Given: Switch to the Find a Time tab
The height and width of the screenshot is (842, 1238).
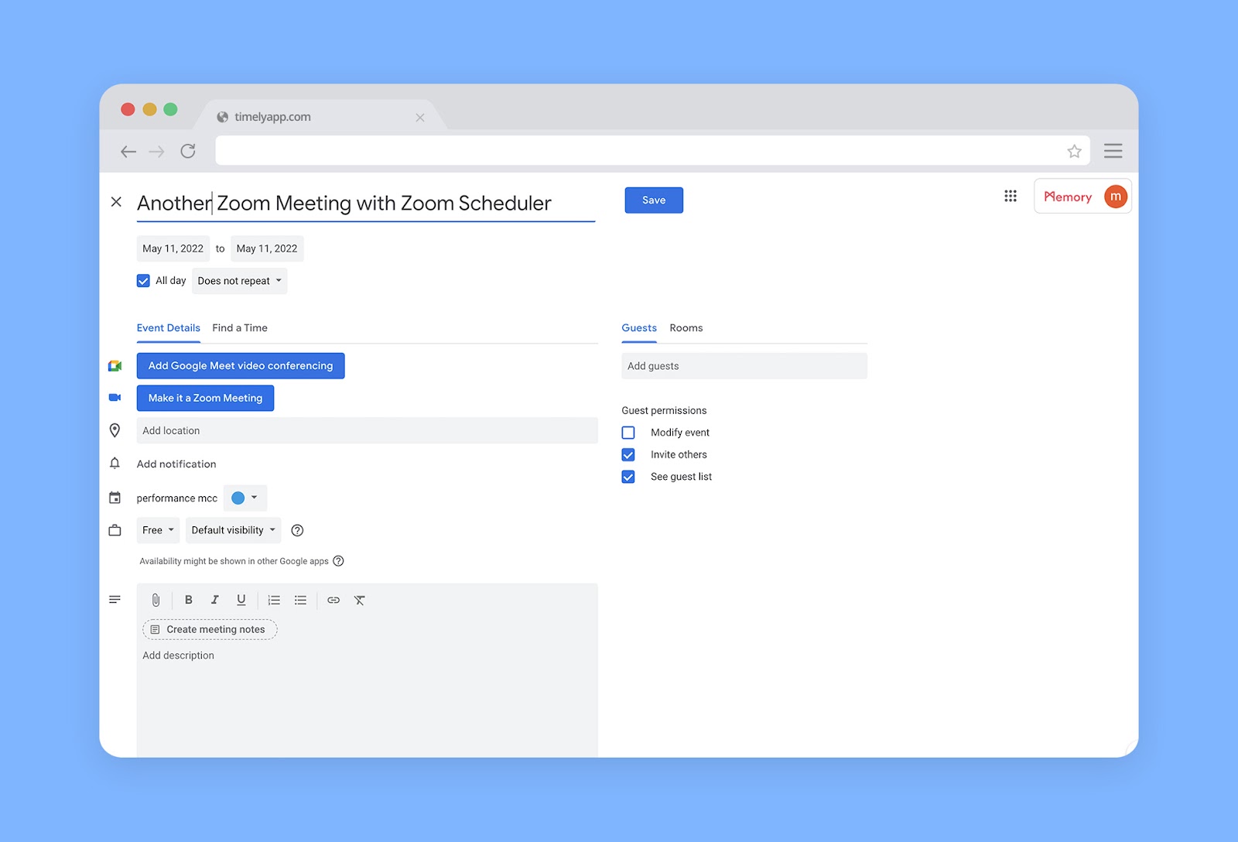Looking at the screenshot, I should [240, 328].
